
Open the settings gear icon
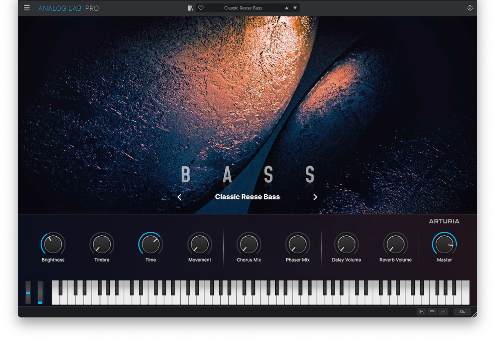pos(470,8)
